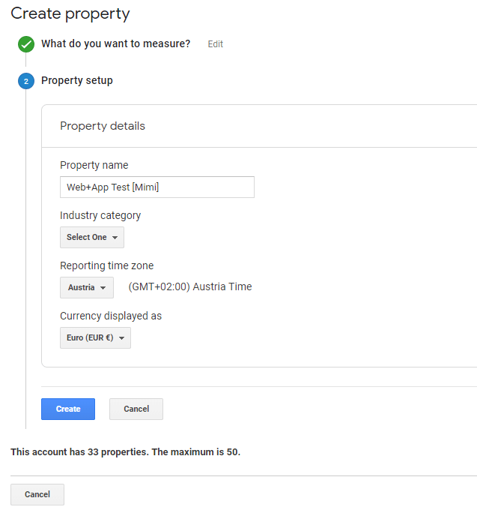Click the 'Industry category' label

coord(100,215)
